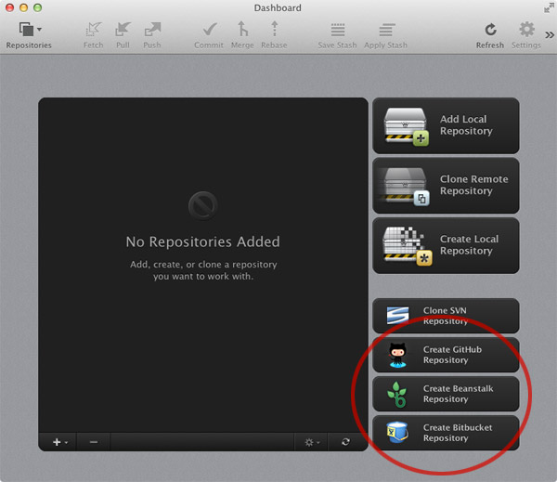The width and height of the screenshot is (557, 482).
Task: Click Clone Remote Repository button
Action: pos(446,186)
